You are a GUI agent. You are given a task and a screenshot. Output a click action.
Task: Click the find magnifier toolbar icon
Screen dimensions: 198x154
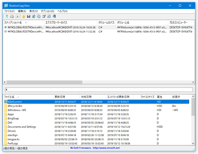coord(49,16)
